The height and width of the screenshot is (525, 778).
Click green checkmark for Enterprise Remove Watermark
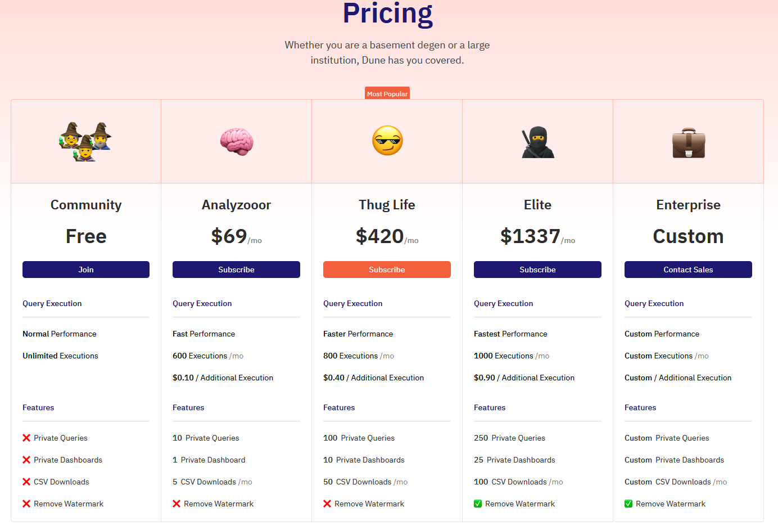(628, 504)
